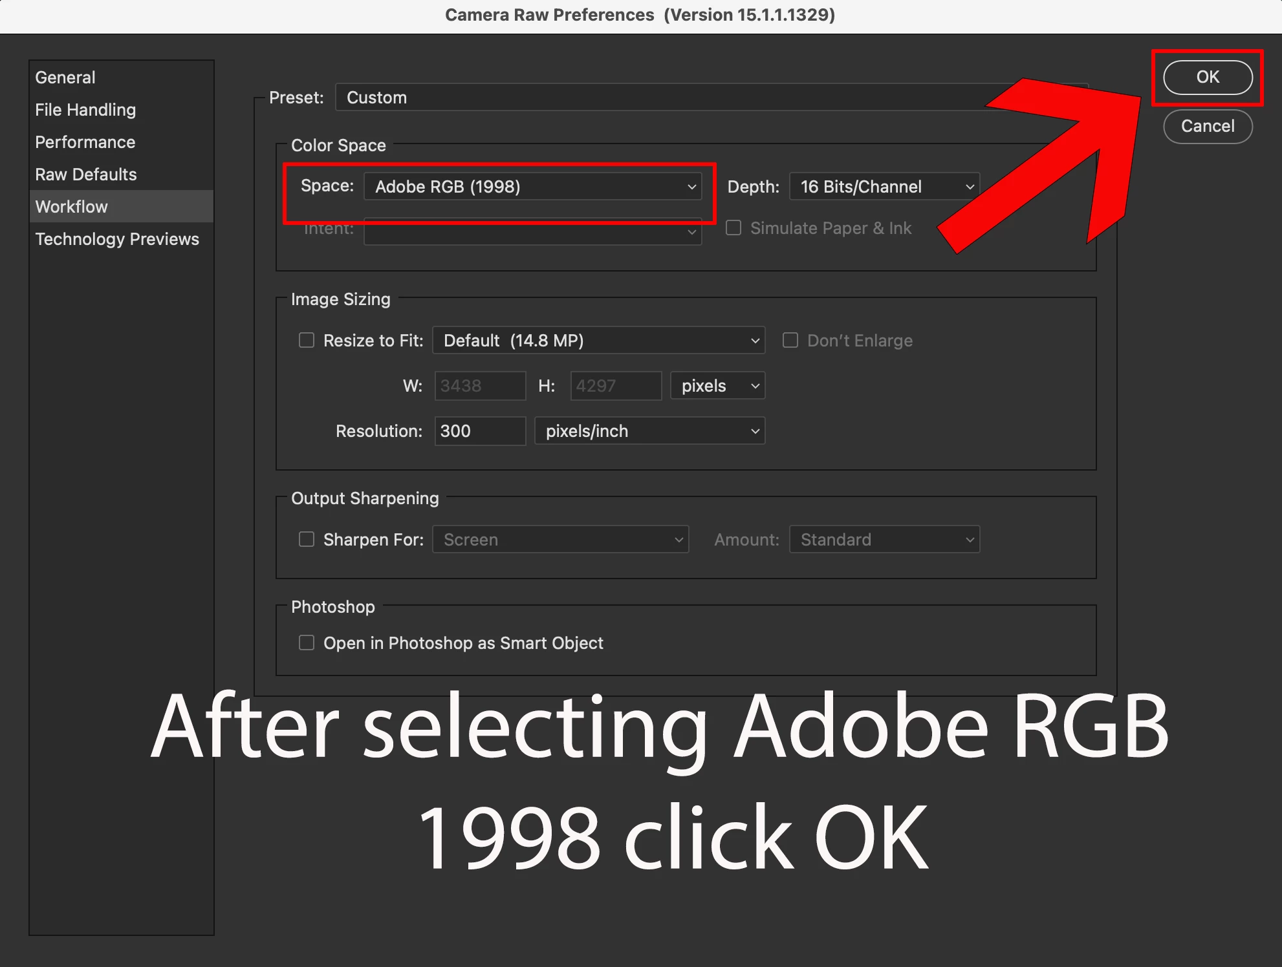
Task: Select File Handling in sidebar
Action: coord(85,110)
